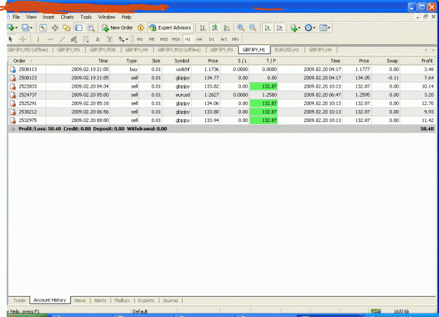Set timeframe to D1
Image resolution: width=439 pixels, height=317 pixels.
[x=211, y=39]
